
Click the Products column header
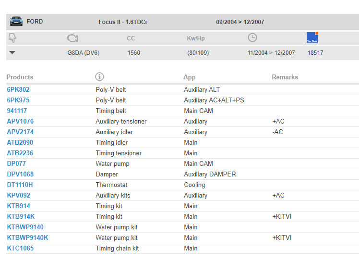click(x=20, y=77)
